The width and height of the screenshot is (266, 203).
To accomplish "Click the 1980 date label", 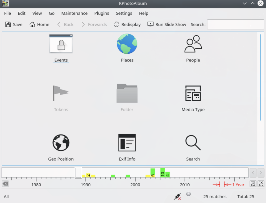I will (36, 185).
